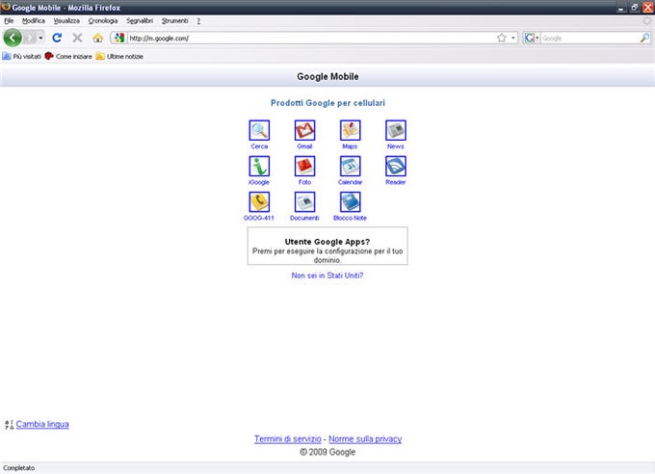Open the Foto product icon
Screen dimensions: 655x474
click(x=304, y=167)
